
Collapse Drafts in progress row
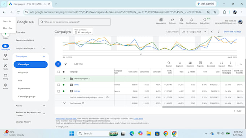64,79
